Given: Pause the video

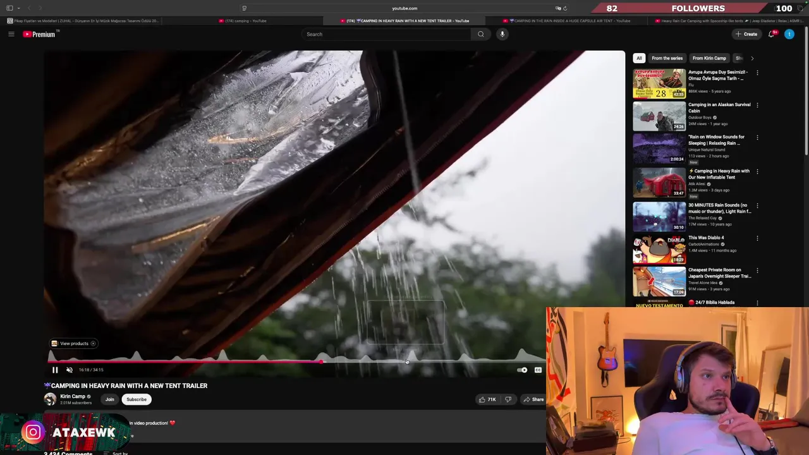Looking at the screenshot, I should click(x=55, y=370).
